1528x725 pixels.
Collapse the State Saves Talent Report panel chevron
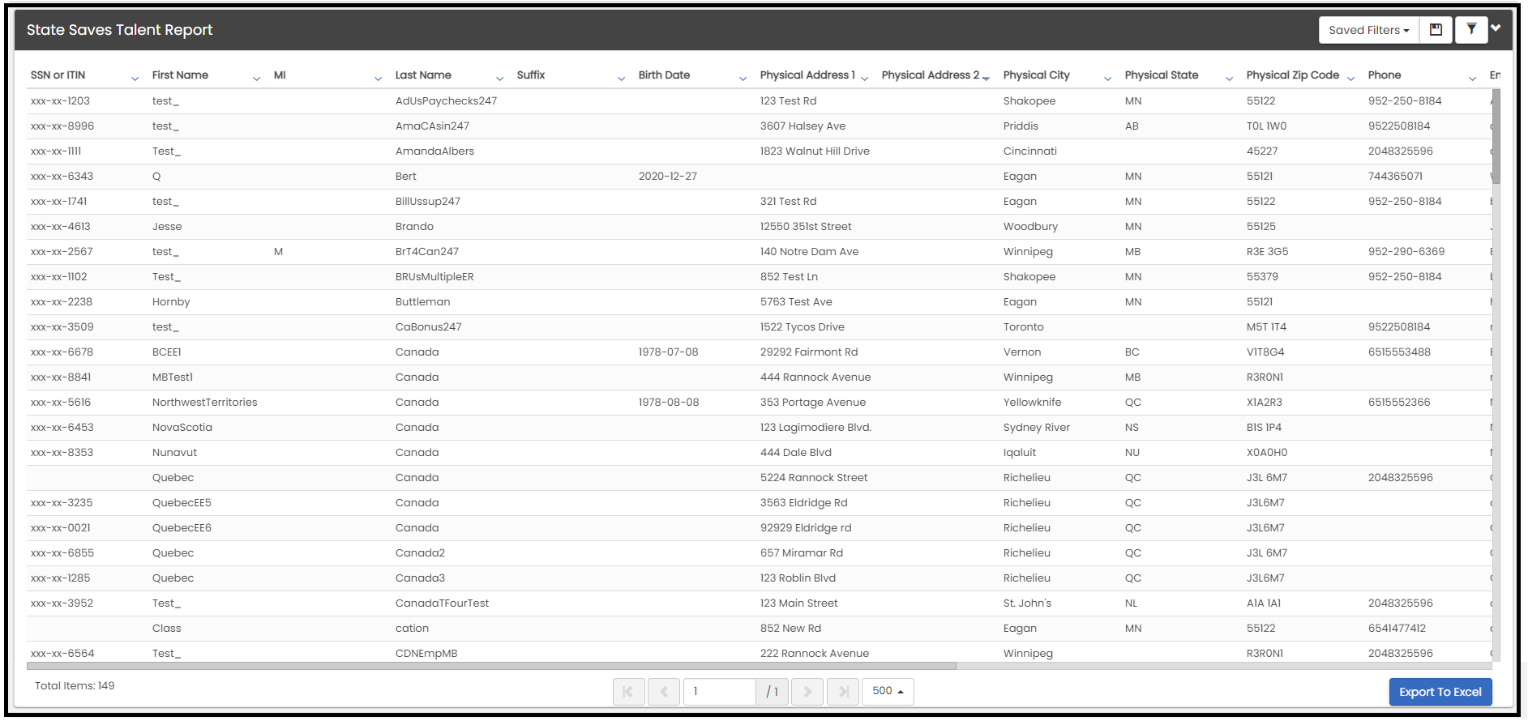click(x=1496, y=28)
